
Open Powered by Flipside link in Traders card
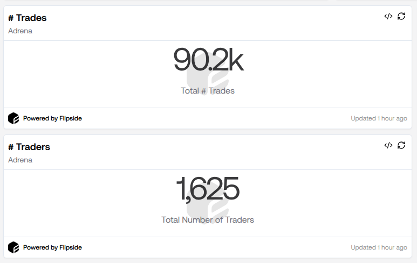[x=52, y=247]
